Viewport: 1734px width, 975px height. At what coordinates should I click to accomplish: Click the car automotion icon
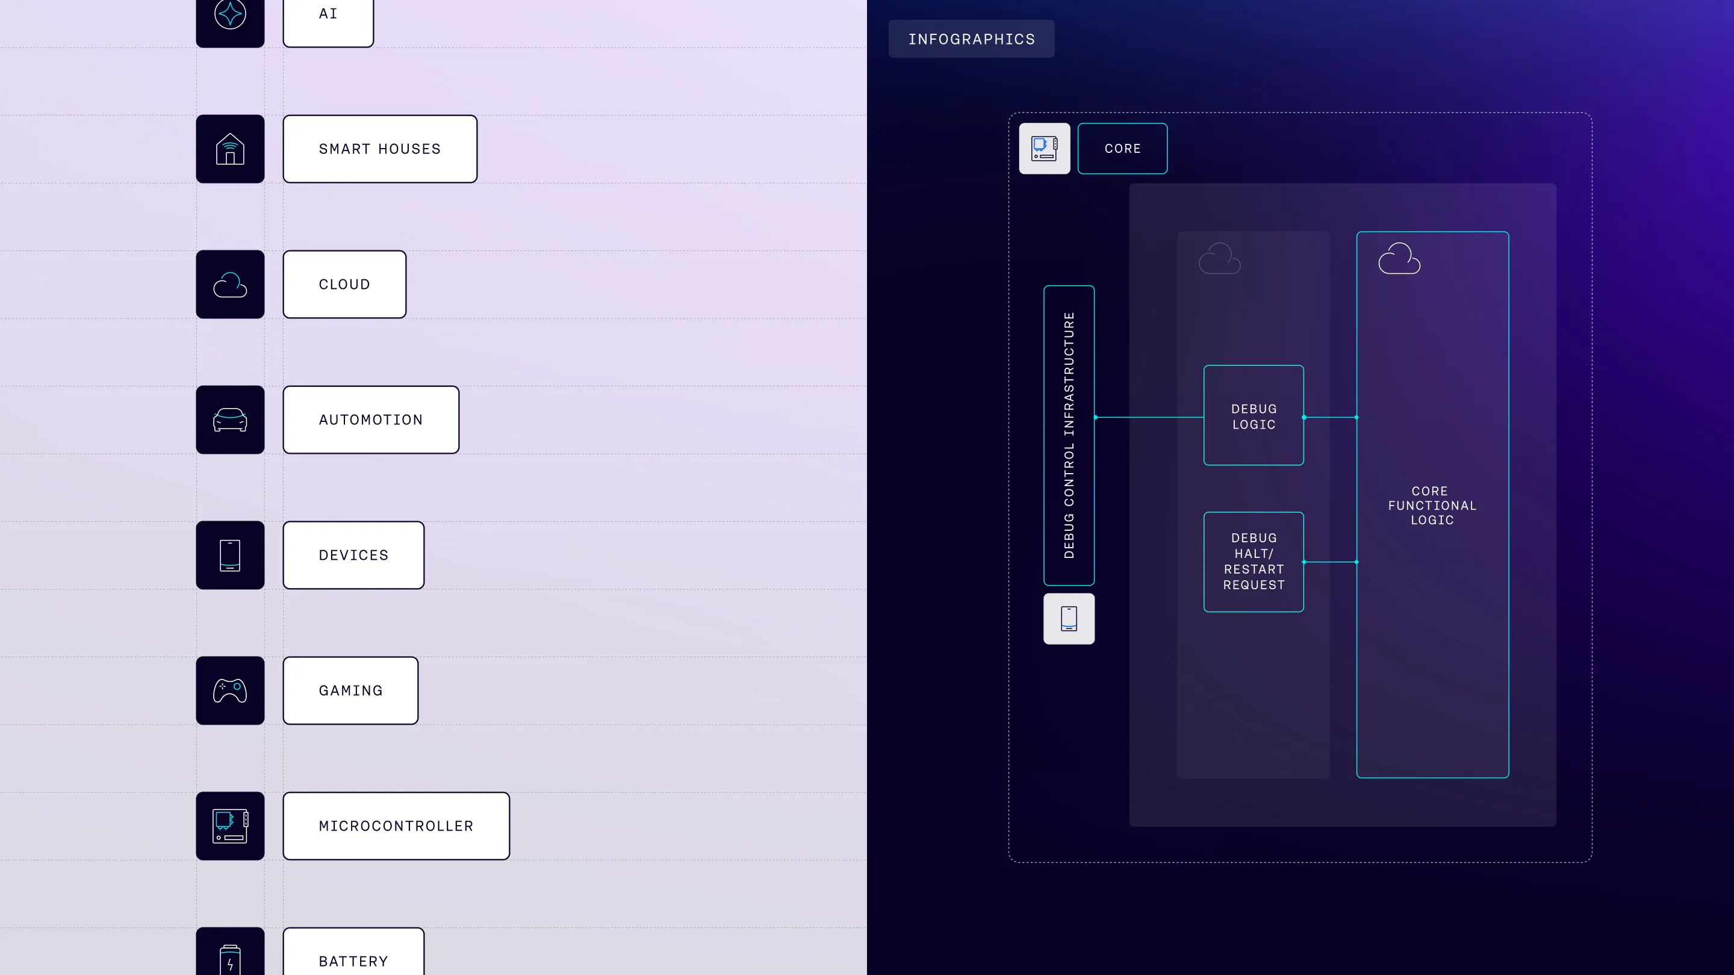tap(229, 419)
